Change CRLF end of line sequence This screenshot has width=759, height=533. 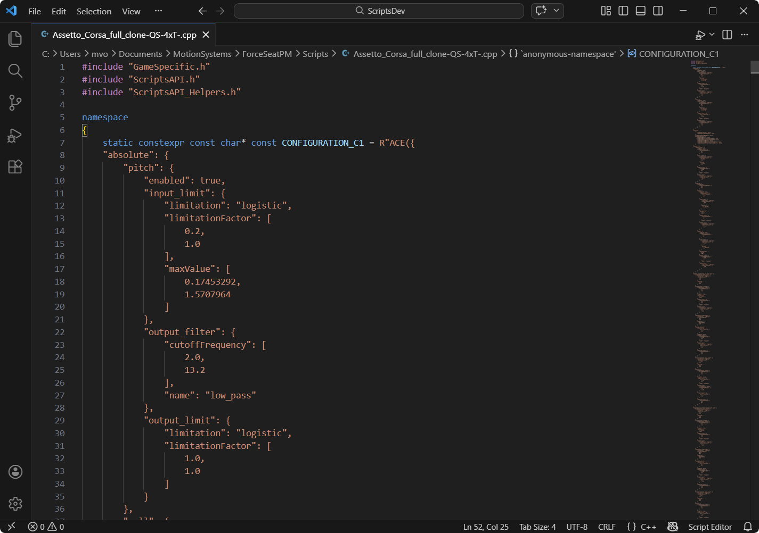click(607, 527)
